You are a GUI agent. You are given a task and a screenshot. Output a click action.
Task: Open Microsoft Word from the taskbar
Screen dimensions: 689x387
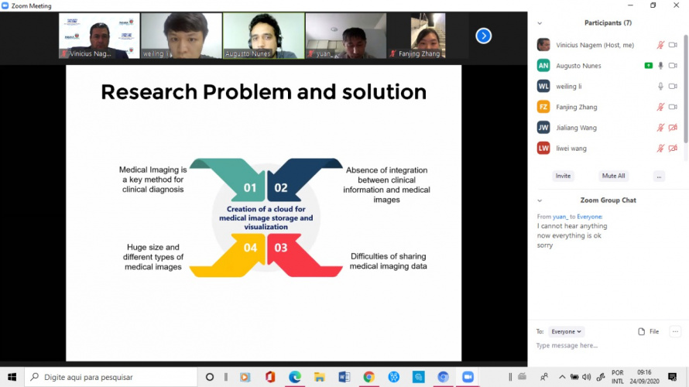344,377
